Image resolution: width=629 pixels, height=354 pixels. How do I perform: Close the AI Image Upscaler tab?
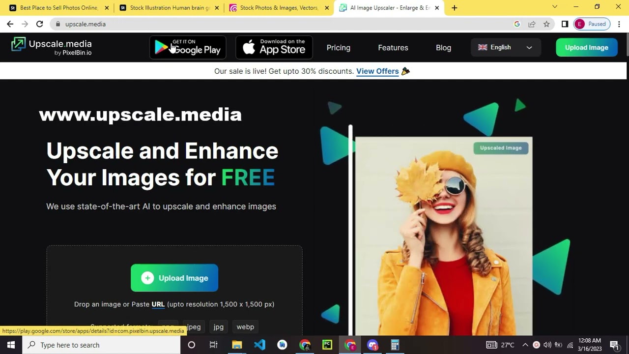pos(437,8)
